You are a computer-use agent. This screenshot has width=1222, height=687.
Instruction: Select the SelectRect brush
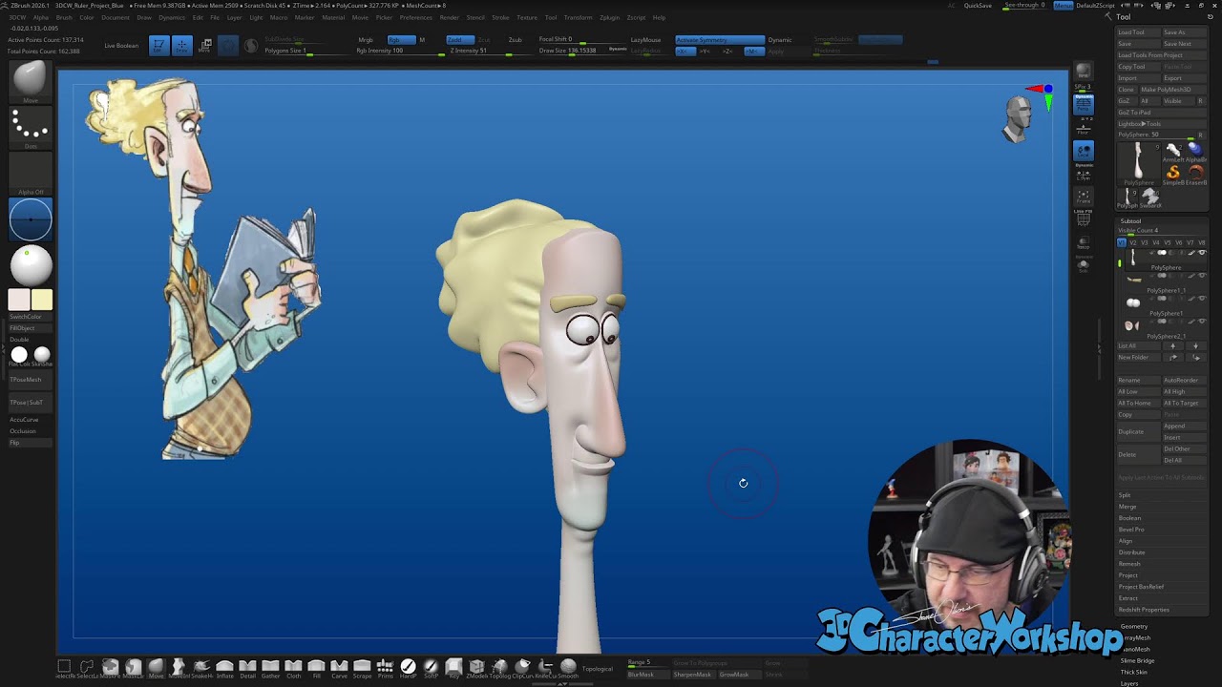pyautogui.click(x=64, y=667)
